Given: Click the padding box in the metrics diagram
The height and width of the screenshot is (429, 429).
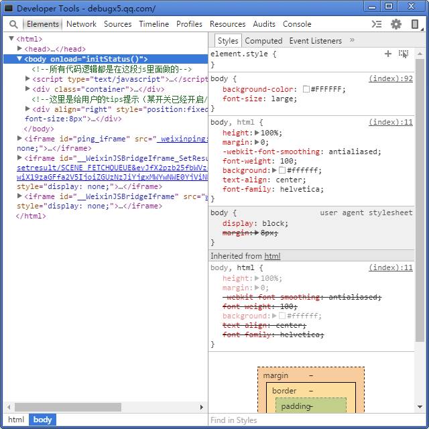Looking at the screenshot, I should [311, 406].
